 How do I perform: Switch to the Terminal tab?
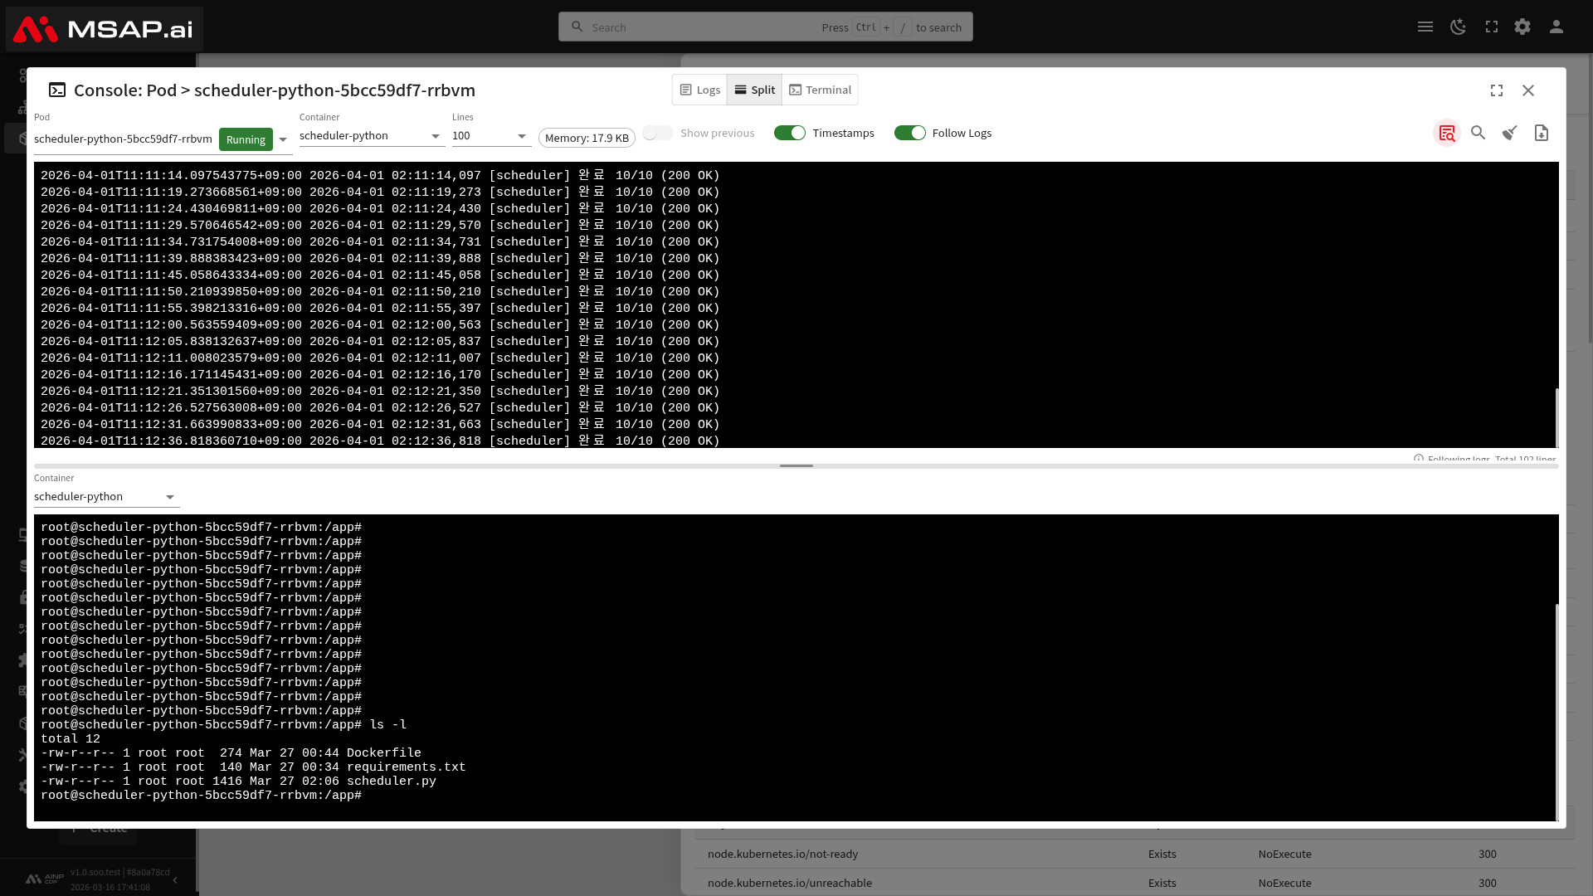click(820, 90)
